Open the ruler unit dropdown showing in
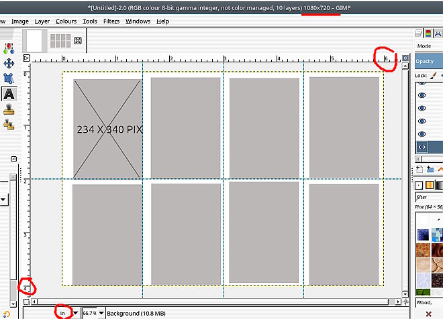Screen dimensions: 443x319 point(75,313)
